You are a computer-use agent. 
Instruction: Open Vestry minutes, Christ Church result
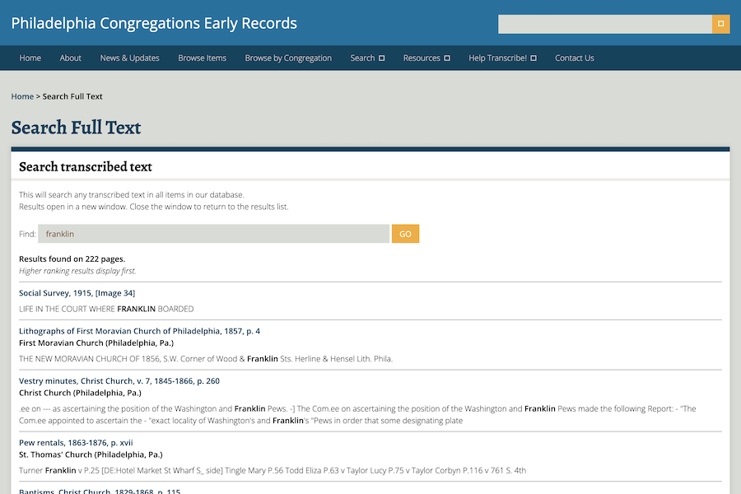(x=119, y=381)
